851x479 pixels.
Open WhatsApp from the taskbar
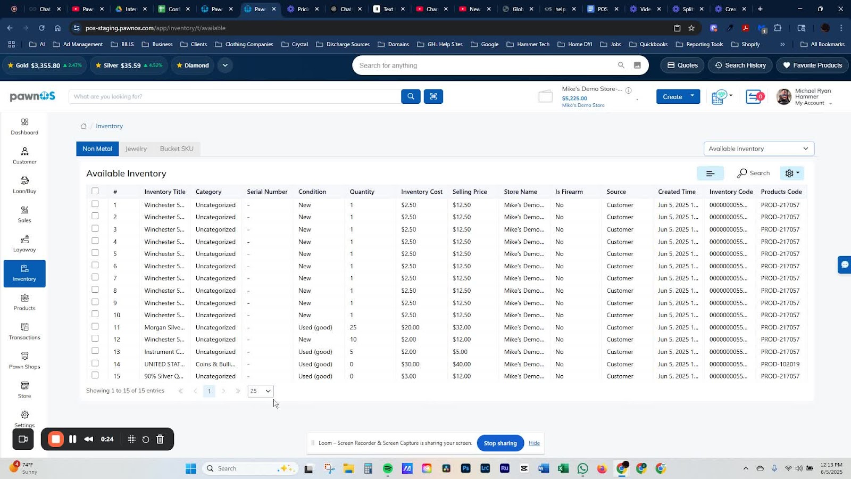(583, 468)
